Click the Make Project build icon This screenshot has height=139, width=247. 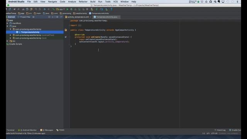(x=53, y=9)
